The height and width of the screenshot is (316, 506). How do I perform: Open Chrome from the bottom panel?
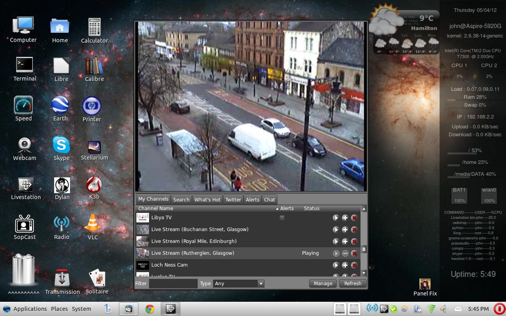tap(149, 309)
